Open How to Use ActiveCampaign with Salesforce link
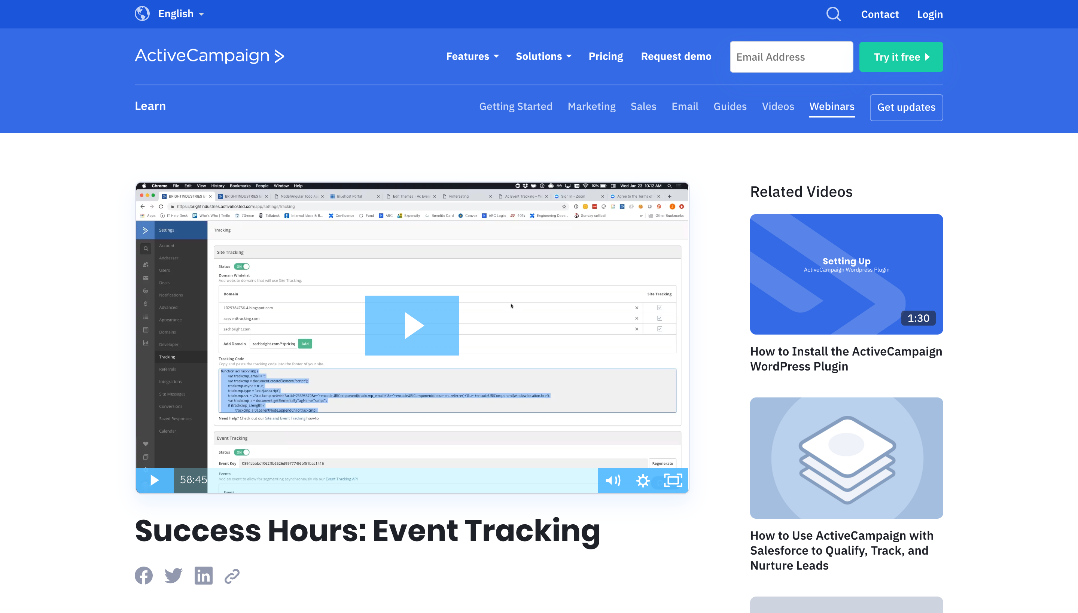This screenshot has height=613, width=1078. [842, 550]
